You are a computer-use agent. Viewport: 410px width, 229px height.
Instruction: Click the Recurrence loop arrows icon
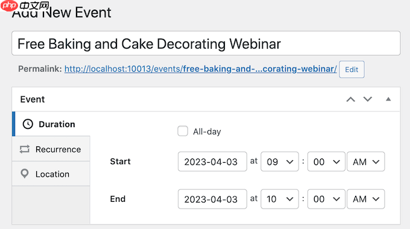click(25, 149)
